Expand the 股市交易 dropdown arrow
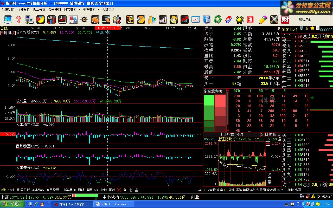This screenshot has height=208, width=333. coord(79,10)
